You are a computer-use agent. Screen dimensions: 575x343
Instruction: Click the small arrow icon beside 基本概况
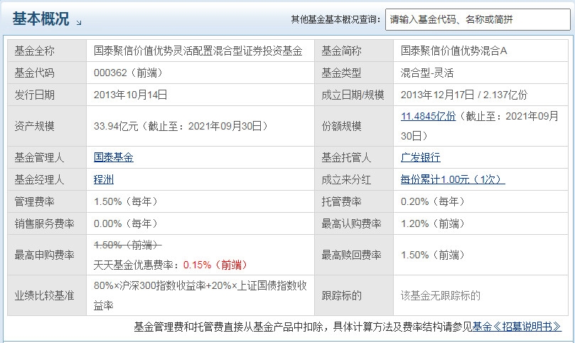(79, 23)
